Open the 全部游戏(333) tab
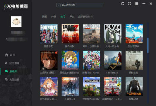The image size is (156, 106). [x=85, y=16]
